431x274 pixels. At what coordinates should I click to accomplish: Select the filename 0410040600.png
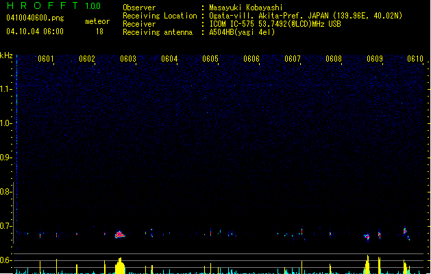click(35, 18)
